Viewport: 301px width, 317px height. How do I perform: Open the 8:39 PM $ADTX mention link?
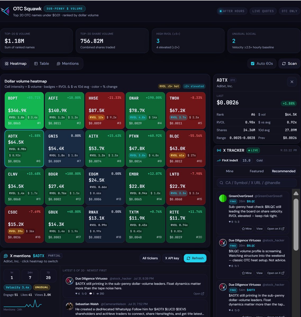coord(199,294)
